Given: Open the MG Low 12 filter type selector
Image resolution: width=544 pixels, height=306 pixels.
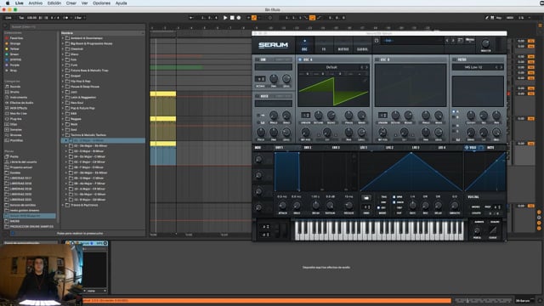Looking at the screenshot, I should tap(473, 67).
